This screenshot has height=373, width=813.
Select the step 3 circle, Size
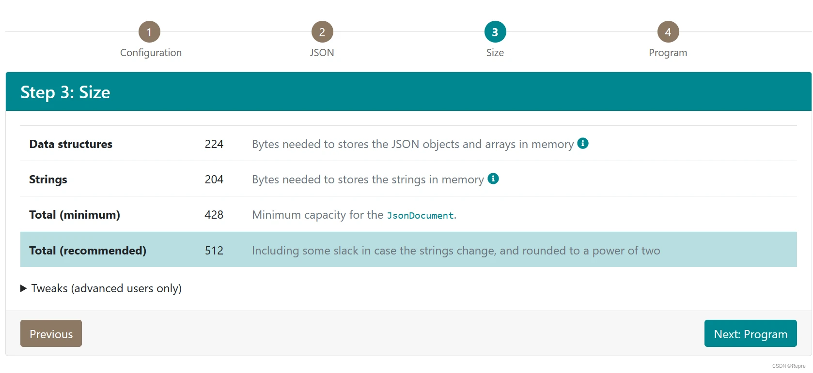495,32
